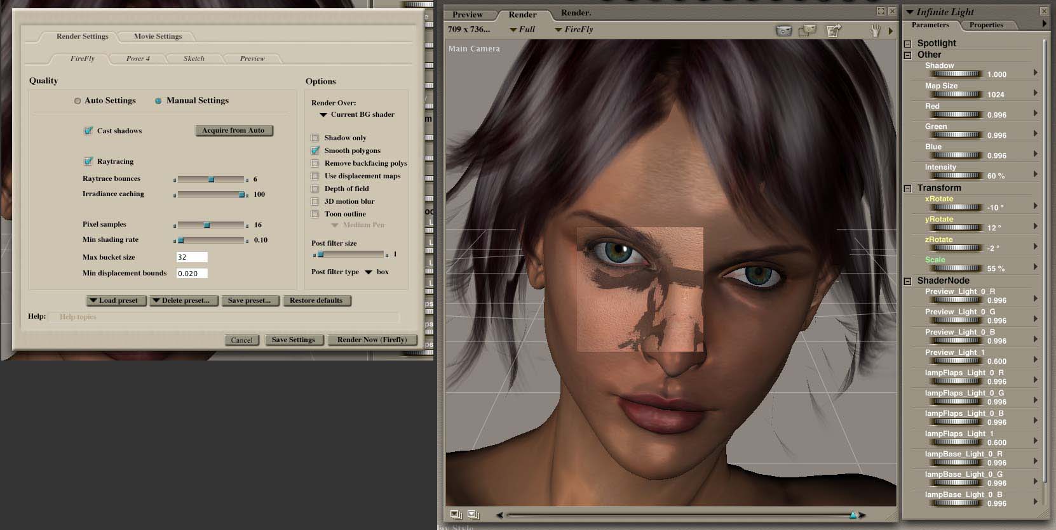The width and height of the screenshot is (1056, 530).
Task: Open the Current BG shader dropdown
Action: pyautogui.click(x=357, y=115)
